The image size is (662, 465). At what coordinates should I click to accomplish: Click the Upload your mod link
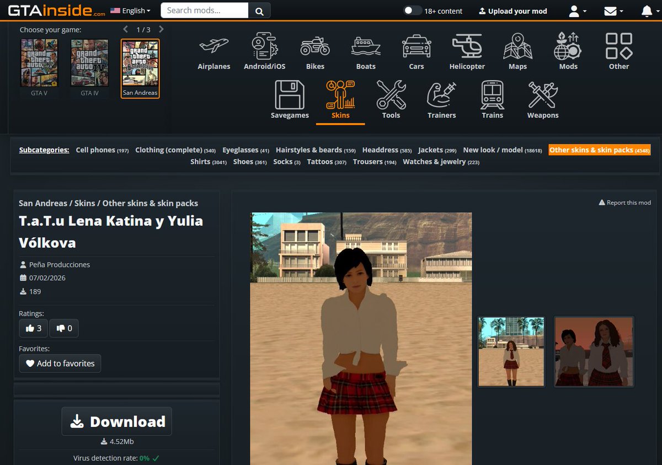[512, 11]
